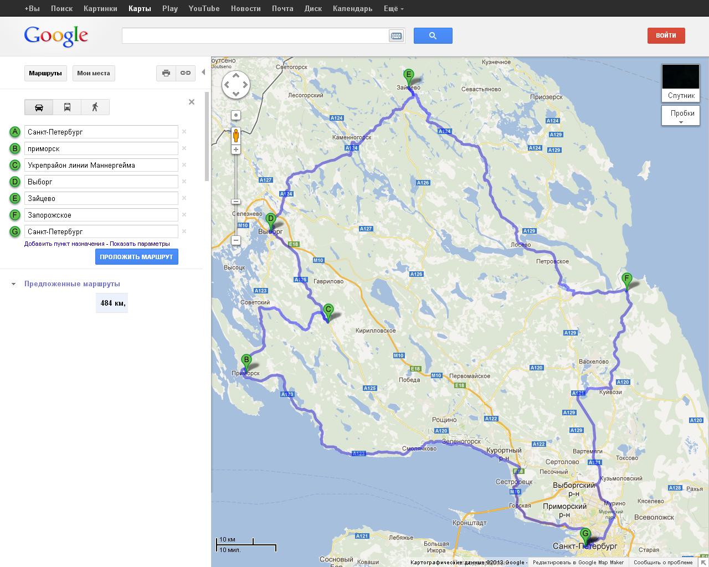The image size is (709, 567).
Task: Open the Маршруты tab
Action: [45, 73]
